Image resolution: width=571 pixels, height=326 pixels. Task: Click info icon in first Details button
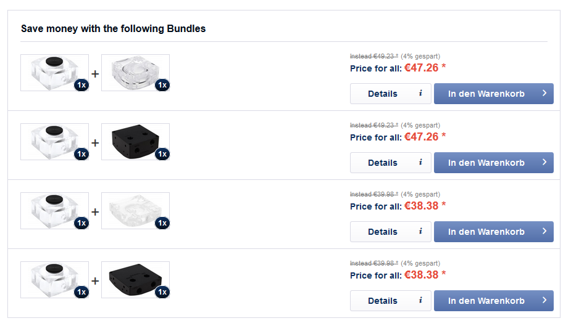pos(420,94)
